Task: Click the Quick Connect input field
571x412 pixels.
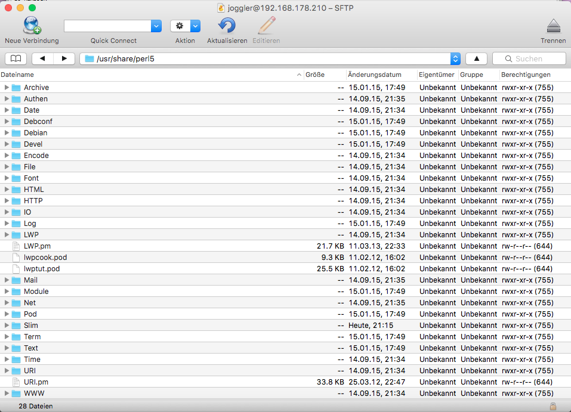Action: [x=107, y=26]
